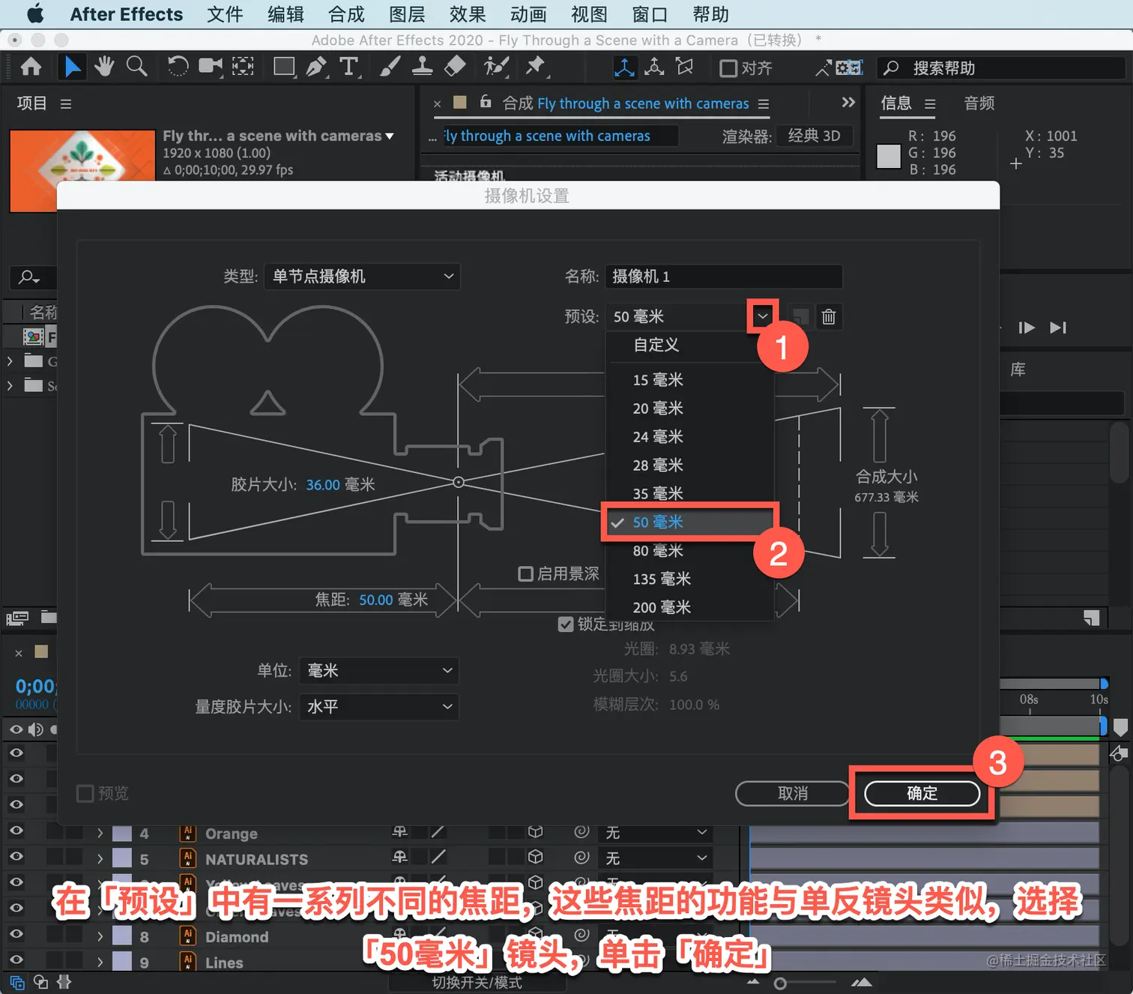
Task: Toggle the Layer Switches pane icon
Action: 17,981
